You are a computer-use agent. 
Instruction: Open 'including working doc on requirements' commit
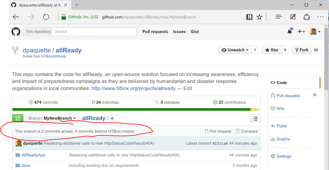[x=104, y=166]
